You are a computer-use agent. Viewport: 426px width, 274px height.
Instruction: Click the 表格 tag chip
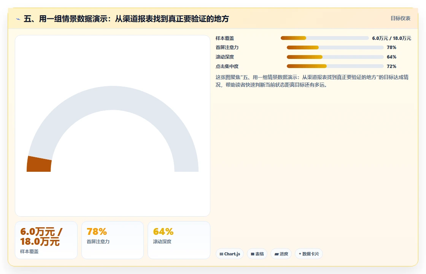click(x=257, y=254)
